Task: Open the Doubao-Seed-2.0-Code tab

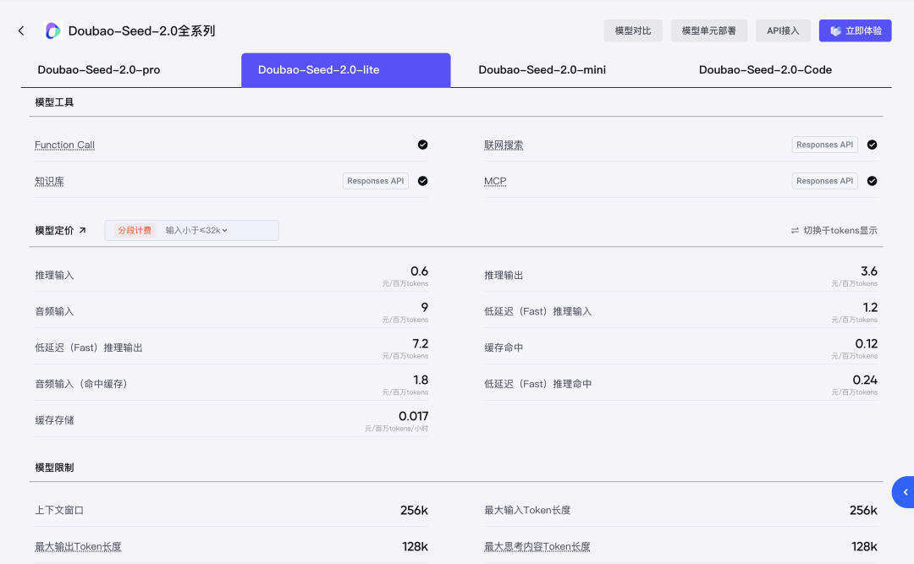Action: (765, 70)
